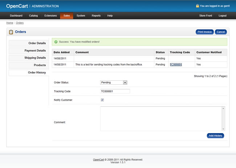
Task: Click the comment text about sending tracking codes
Action: 109,65
